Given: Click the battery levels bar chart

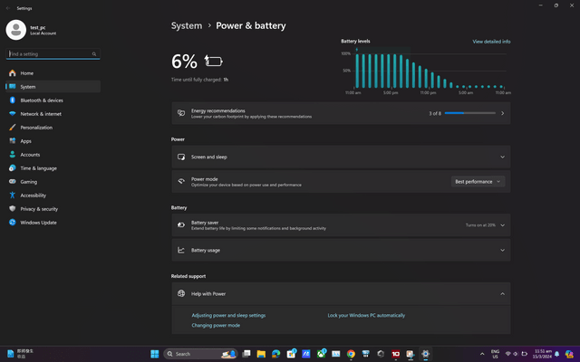Looking at the screenshot, I should tap(425, 71).
